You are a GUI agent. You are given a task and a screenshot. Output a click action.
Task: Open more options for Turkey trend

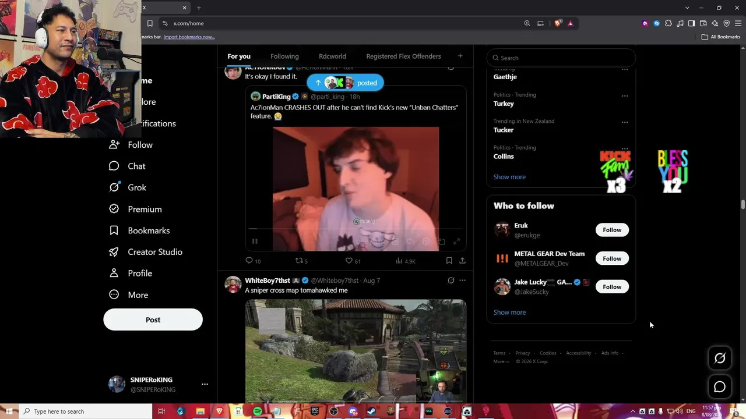[625, 96]
